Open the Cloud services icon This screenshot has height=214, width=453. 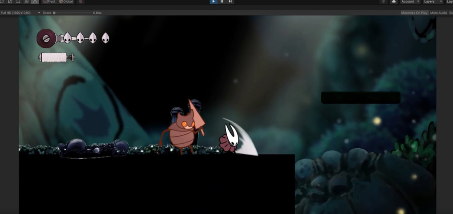coord(394,1)
